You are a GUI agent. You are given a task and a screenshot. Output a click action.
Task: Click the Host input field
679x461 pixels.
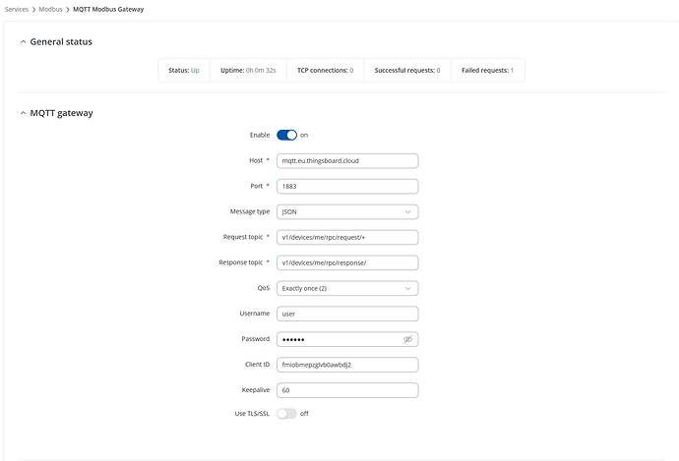[x=347, y=160]
